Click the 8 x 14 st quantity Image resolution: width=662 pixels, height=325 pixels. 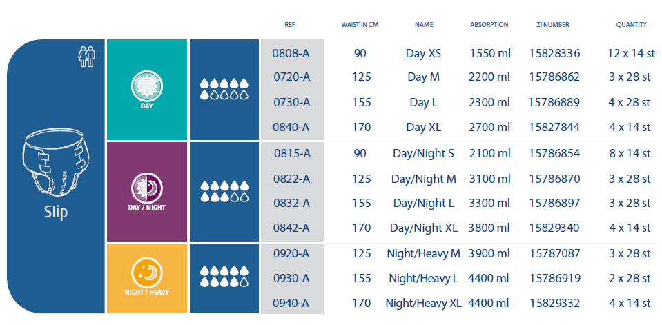(630, 154)
